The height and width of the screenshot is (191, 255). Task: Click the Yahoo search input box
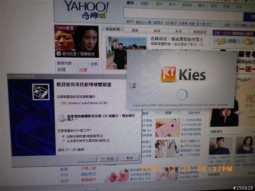[x=183, y=15]
